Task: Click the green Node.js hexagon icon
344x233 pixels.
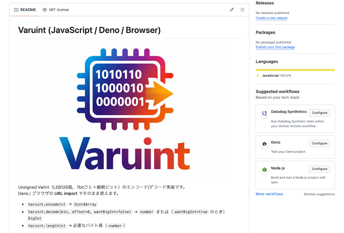Action: click(264, 170)
